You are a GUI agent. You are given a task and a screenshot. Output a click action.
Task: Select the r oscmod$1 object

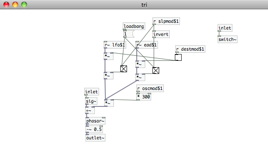150,88
